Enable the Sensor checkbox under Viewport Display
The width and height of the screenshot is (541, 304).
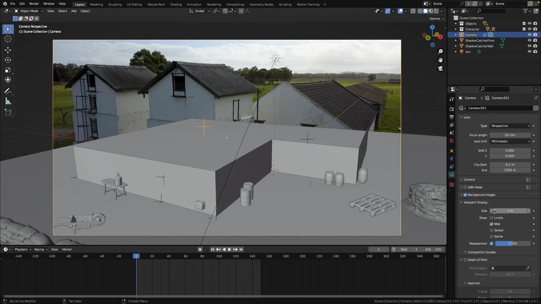coord(491,230)
